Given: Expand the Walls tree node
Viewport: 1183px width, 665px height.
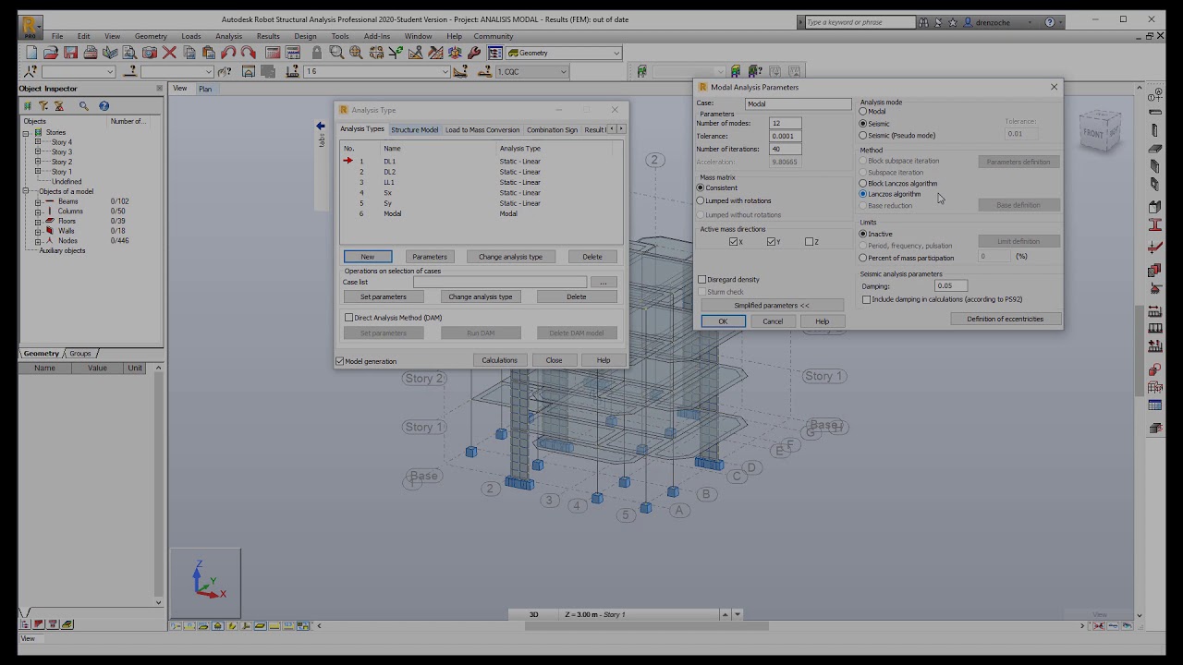Looking at the screenshot, I should click(38, 231).
